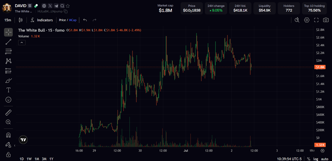Open the token X (Twitter) link
332x161 pixels.
(50, 6)
